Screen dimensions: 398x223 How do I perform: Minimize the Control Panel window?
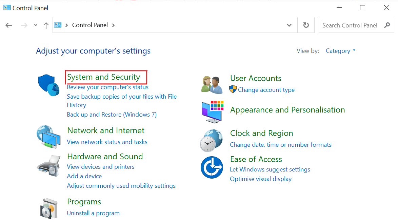pyautogui.click(x=339, y=7)
